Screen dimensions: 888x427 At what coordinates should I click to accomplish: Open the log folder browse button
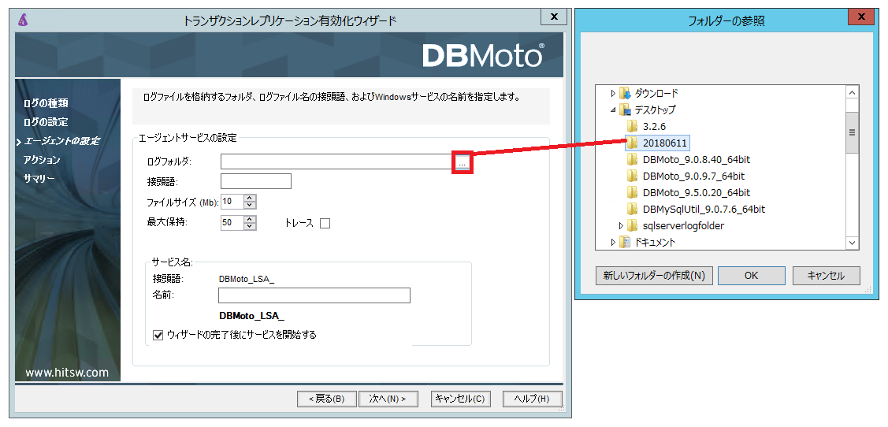[x=462, y=162]
